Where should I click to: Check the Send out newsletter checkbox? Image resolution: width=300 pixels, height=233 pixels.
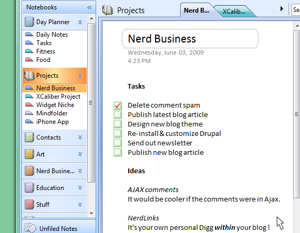coord(118,143)
